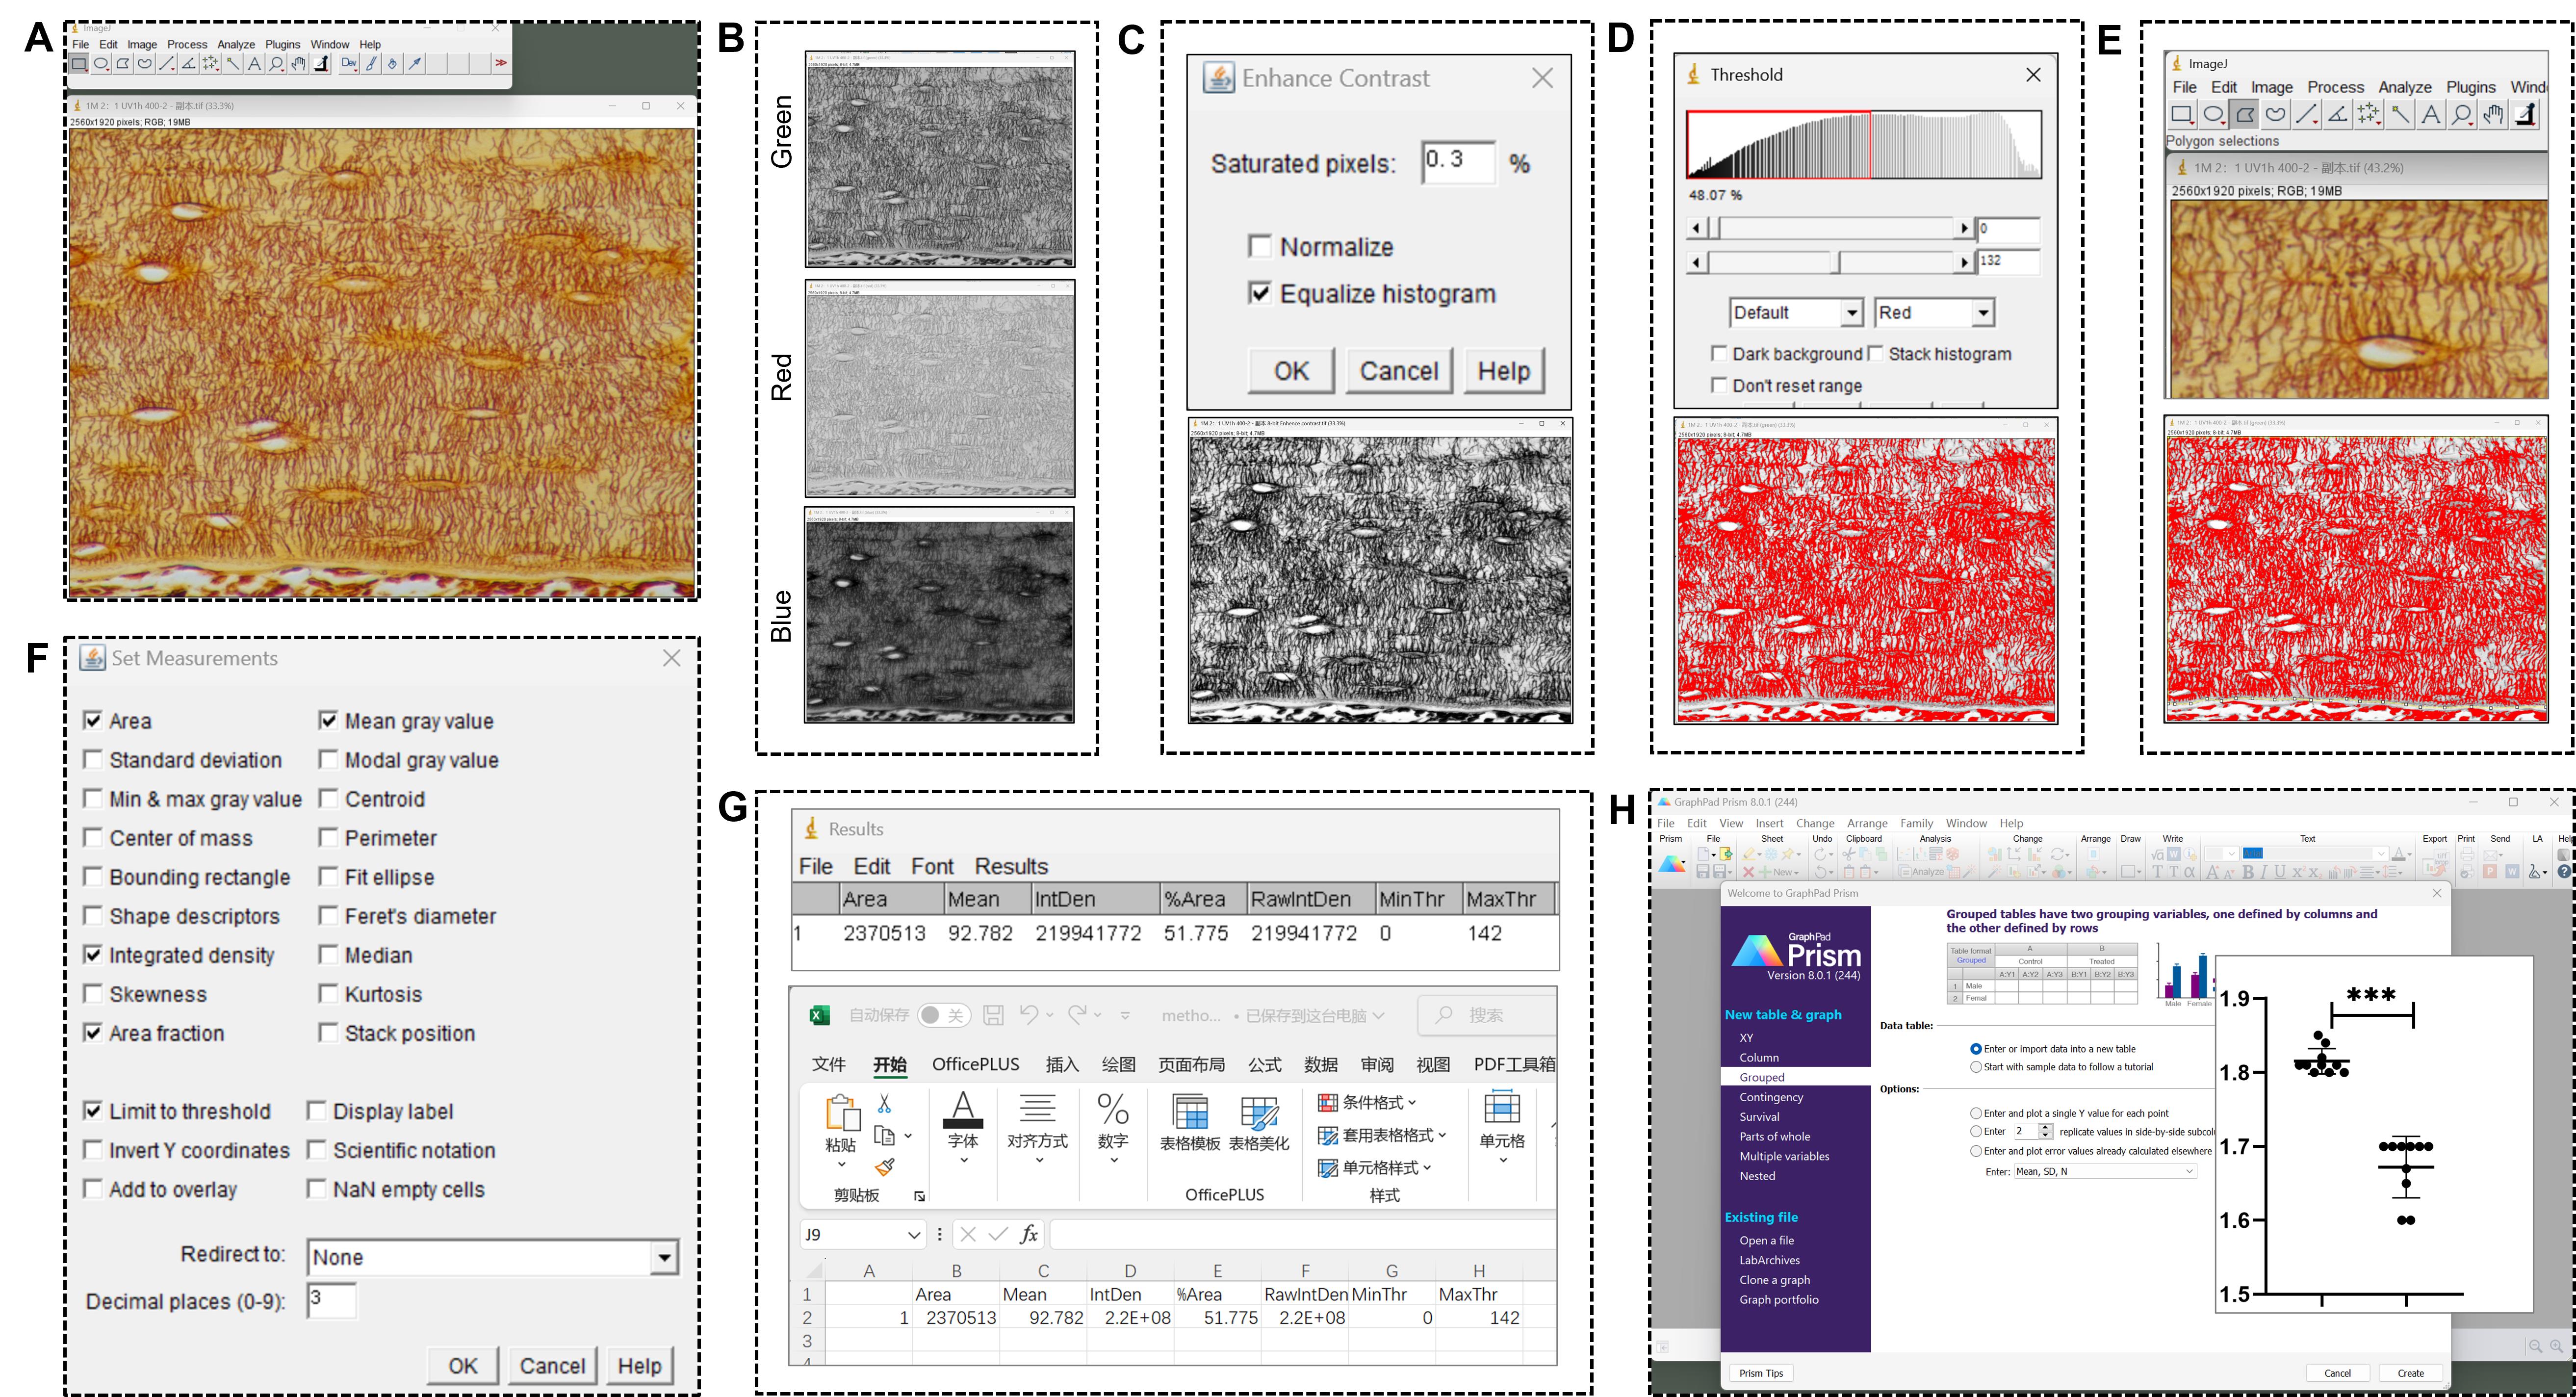Click the Excel Cut scissors icon

click(884, 1103)
